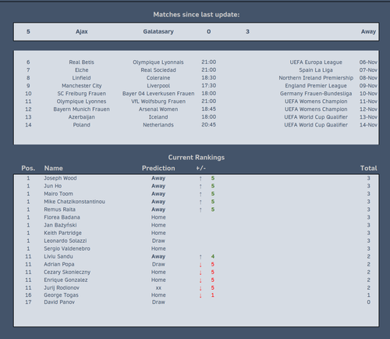Screen dimensions: 390x339
Task: Click Liviu Sandu's name
Action: [58, 256]
